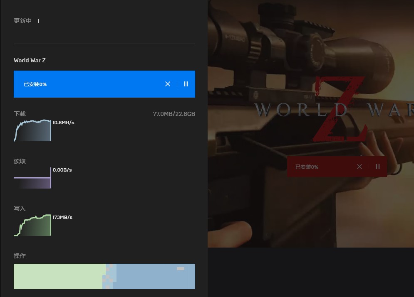Click the dark red 已安装0% banner bar
This screenshot has height=297, width=414.
320,167
